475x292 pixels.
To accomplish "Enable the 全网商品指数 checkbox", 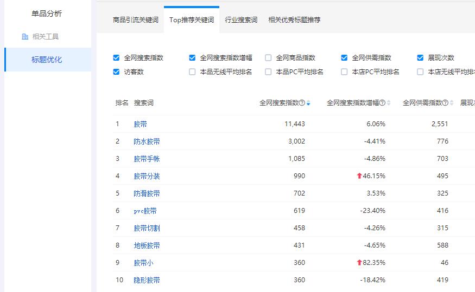I will coord(268,58).
